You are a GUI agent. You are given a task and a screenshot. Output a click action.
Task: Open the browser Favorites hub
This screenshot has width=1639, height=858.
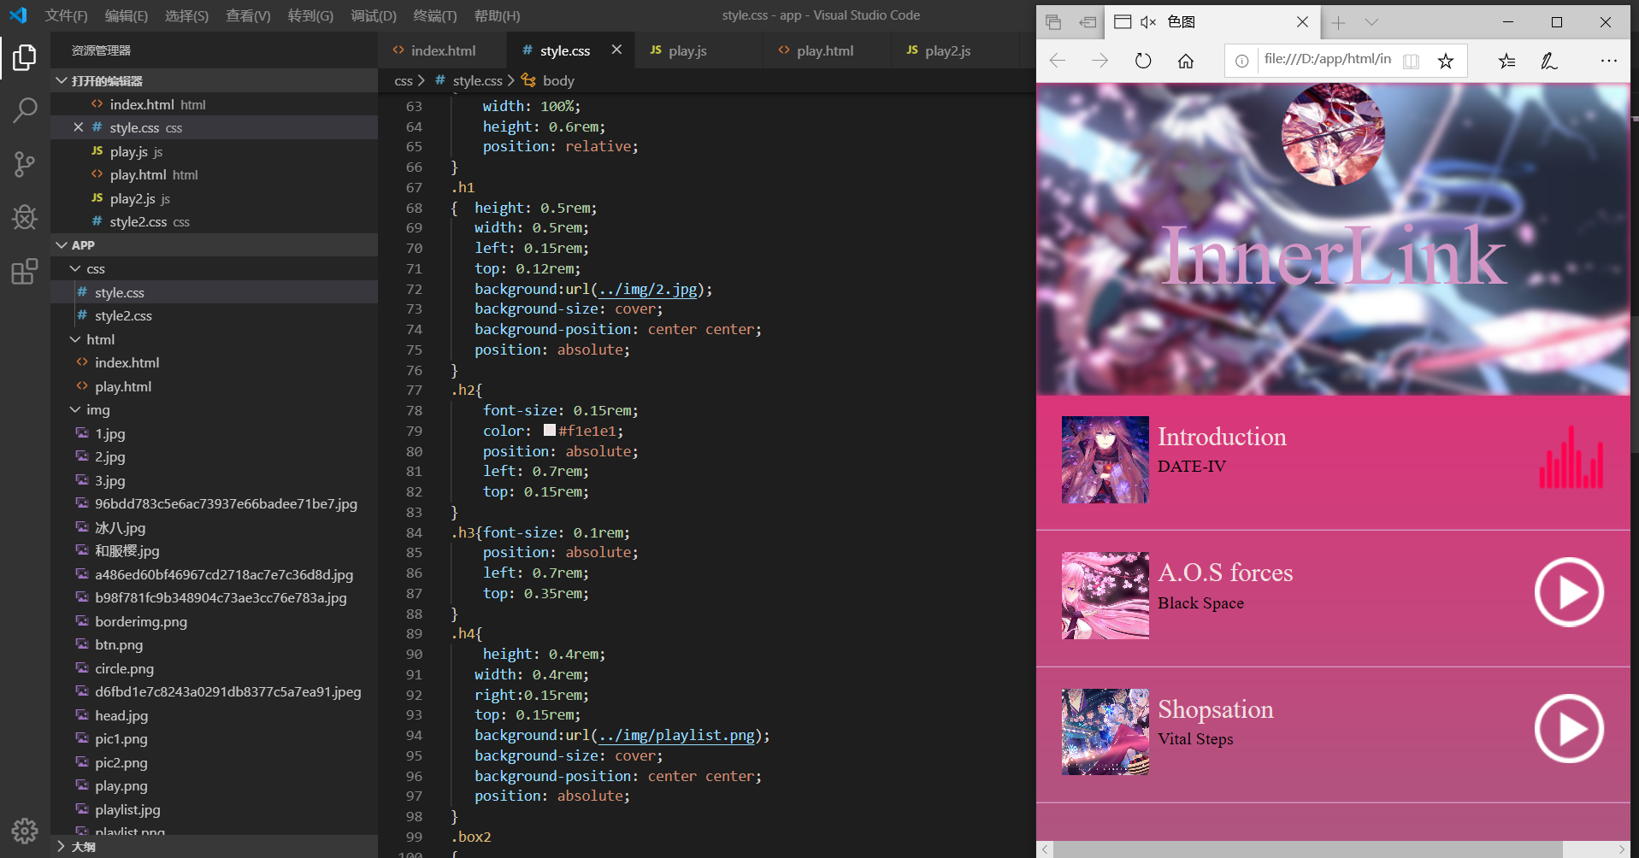(1506, 61)
